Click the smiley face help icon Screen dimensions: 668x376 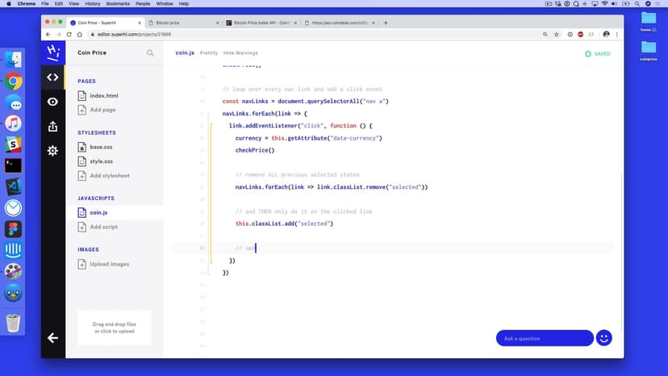[603, 338]
